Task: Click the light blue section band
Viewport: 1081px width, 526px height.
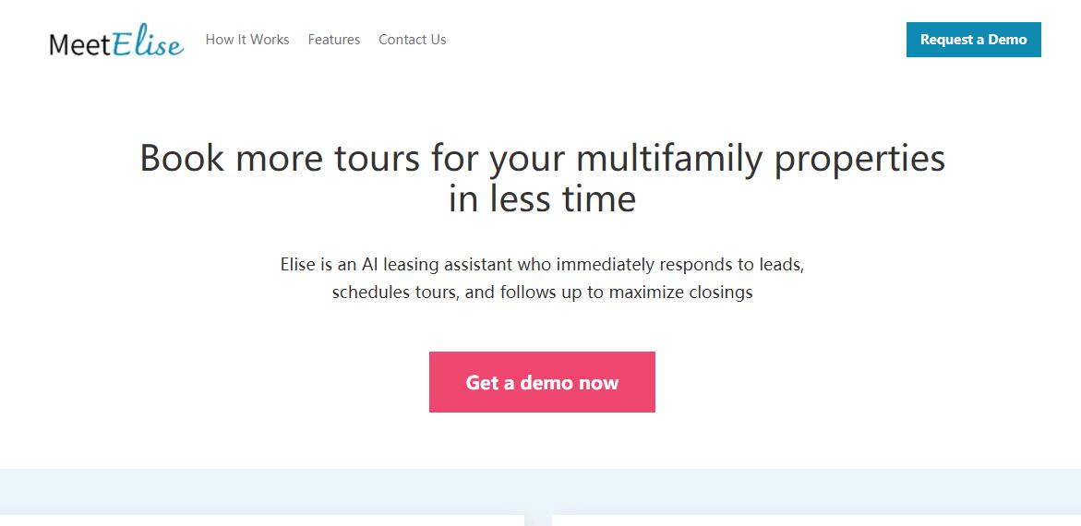Action: point(541,491)
